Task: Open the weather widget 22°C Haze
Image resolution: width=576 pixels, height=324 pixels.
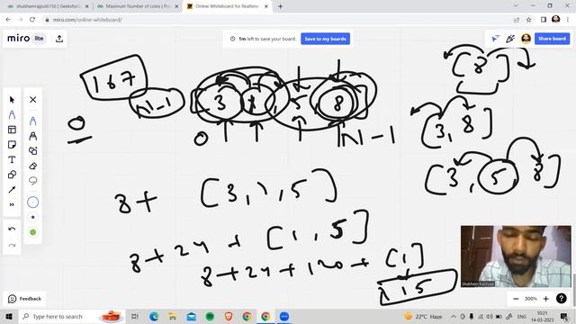Action: click(x=423, y=316)
